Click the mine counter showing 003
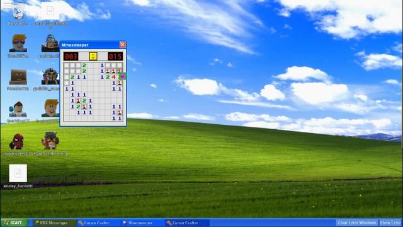 coord(71,56)
